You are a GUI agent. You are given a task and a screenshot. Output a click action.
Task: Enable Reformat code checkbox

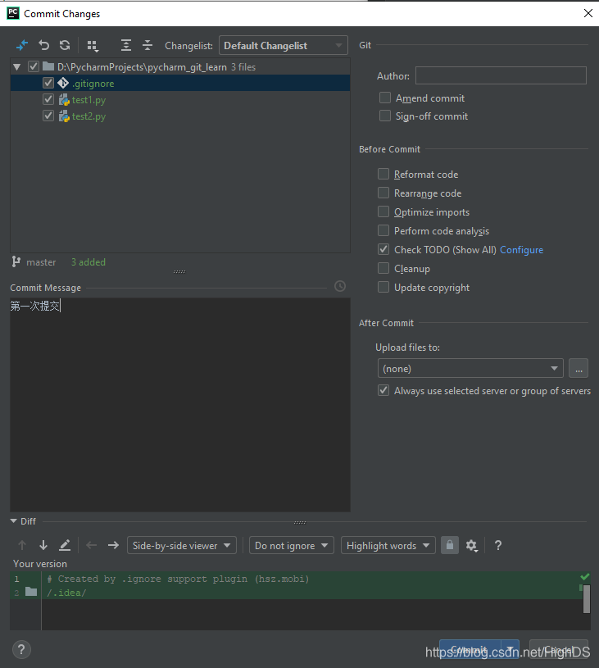(383, 174)
